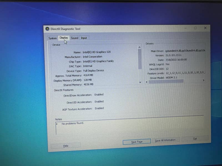The image size is (222, 166).
Task: Minimize the DirectX Diagnostic Tool window
Action: pyautogui.click(x=185, y=28)
